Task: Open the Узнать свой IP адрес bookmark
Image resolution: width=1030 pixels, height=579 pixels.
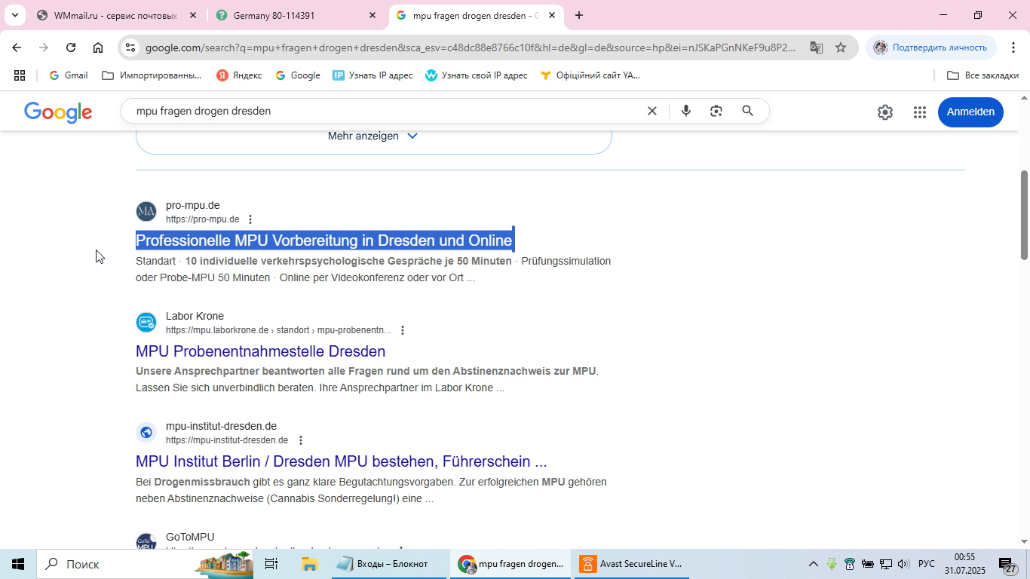Action: [x=477, y=75]
